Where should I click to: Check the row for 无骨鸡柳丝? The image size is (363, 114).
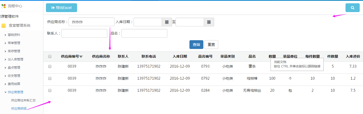[x=50, y=90]
